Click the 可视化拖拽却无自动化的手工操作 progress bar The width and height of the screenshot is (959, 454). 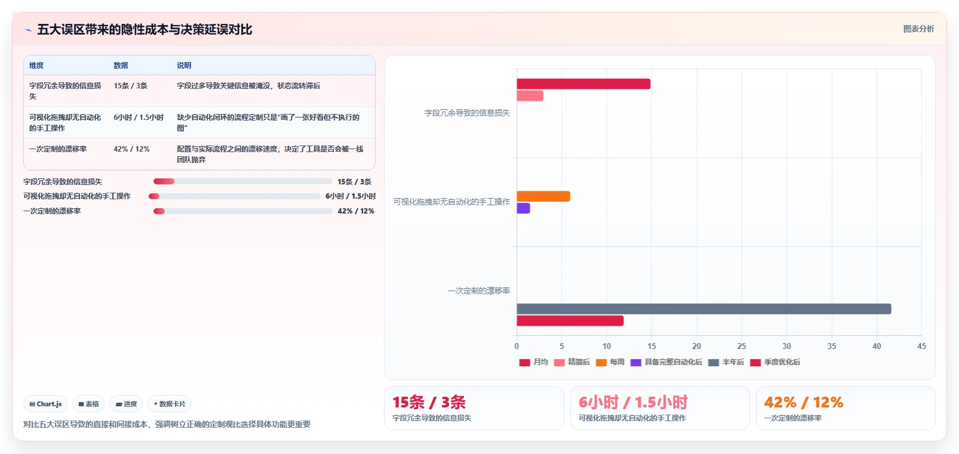[x=235, y=196]
